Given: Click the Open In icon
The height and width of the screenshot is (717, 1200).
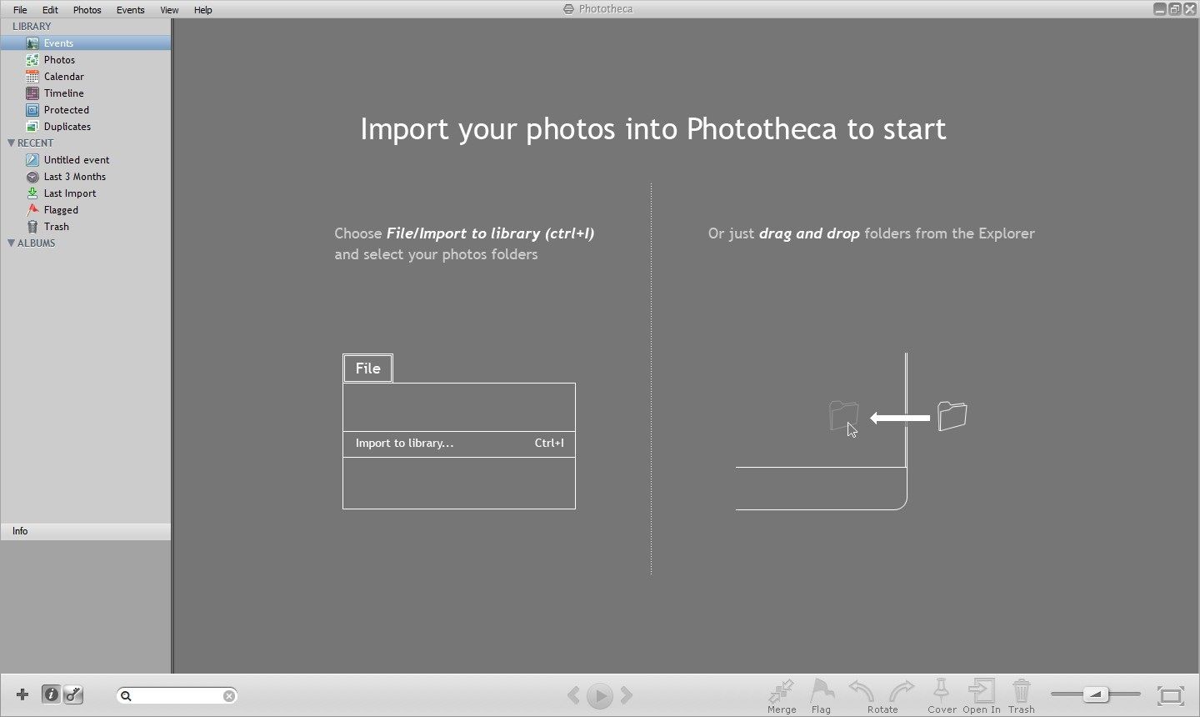Looking at the screenshot, I should coord(982,690).
